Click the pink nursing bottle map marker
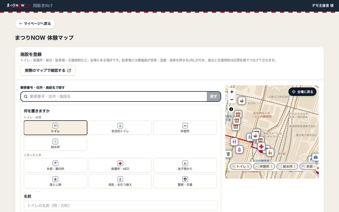This screenshot has width=339, height=212. click(x=239, y=149)
